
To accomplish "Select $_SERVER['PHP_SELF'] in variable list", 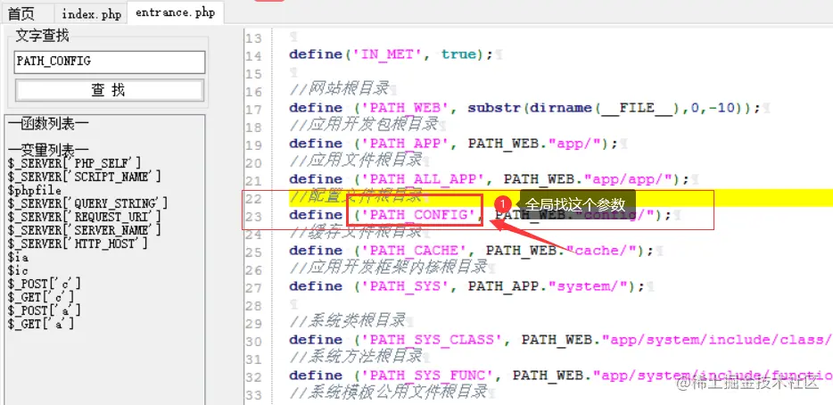I will coord(75,163).
